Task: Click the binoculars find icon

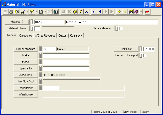Action: (23, 12)
